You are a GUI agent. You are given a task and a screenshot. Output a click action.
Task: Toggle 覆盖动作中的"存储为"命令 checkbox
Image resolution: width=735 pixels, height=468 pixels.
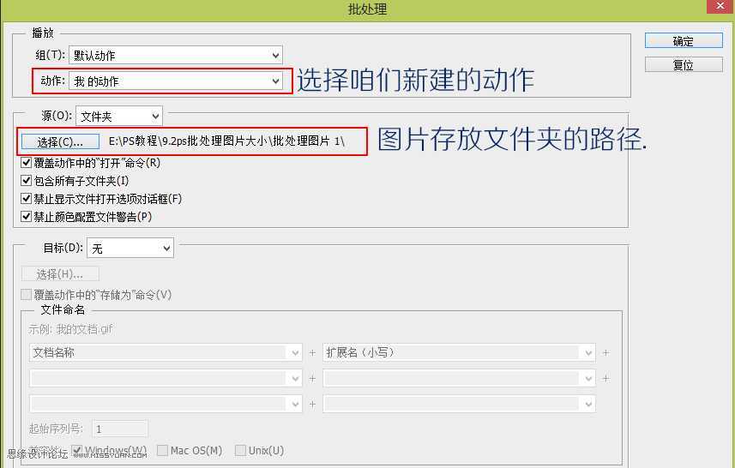[27, 295]
